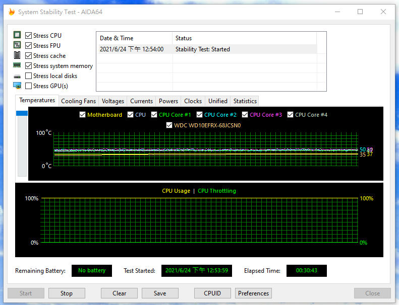Screen dimensions: 399x305
Task: Uncheck the Stress CPU checkbox
Action: pos(28,35)
